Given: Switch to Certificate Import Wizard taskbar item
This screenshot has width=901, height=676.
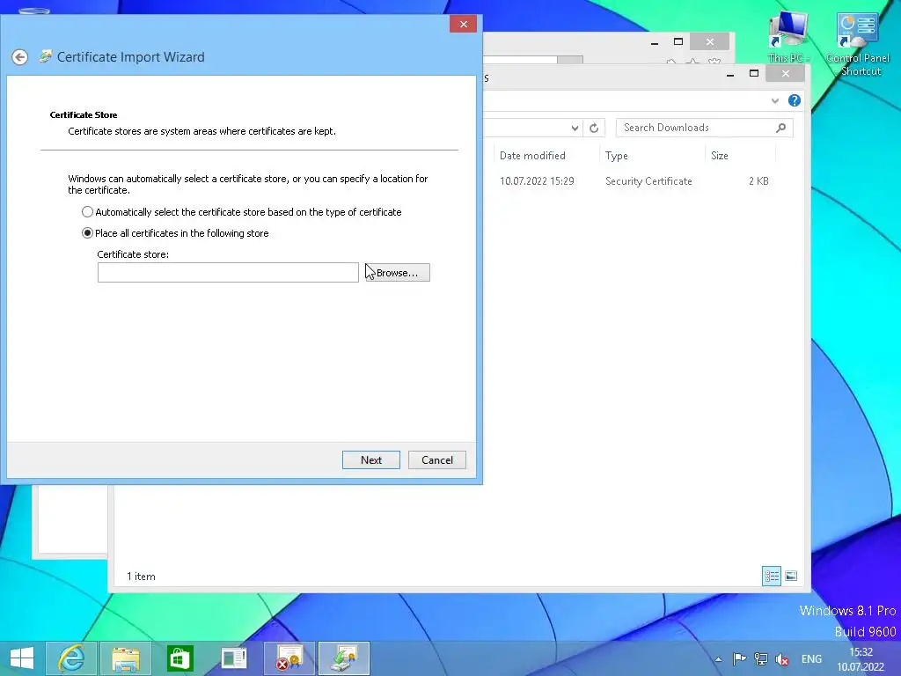Looking at the screenshot, I should tap(344, 658).
